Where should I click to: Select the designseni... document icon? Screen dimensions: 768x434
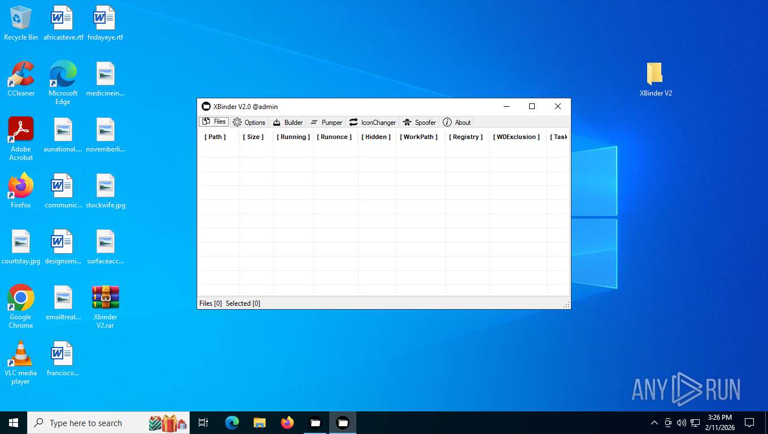point(63,247)
